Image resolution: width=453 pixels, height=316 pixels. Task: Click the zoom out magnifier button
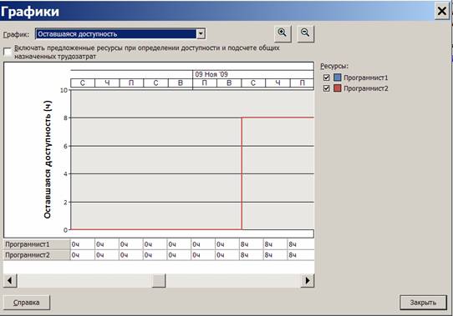click(305, 33)
